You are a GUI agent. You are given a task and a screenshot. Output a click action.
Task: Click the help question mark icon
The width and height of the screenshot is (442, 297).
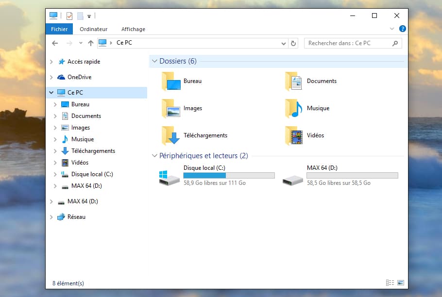pyautogui.click(x=402, y=29)
